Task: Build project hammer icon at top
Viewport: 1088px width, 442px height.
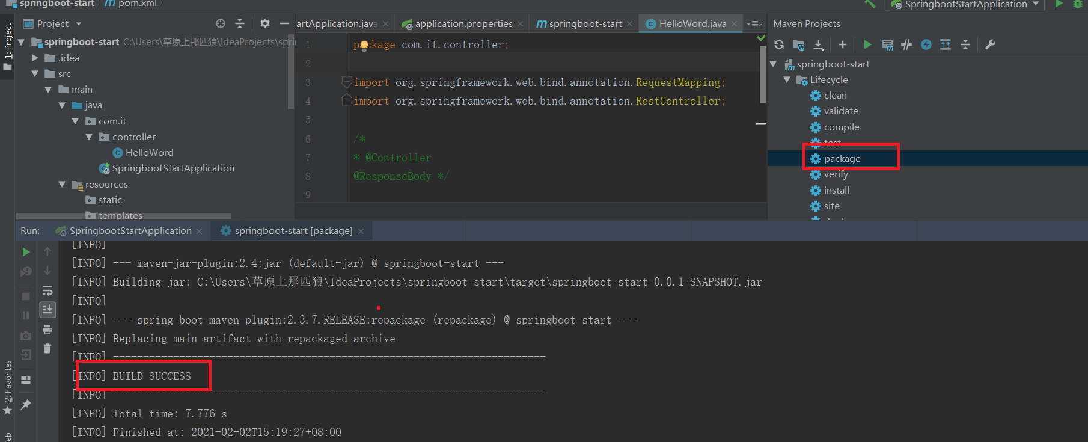Action: click(x=870, y=4)
